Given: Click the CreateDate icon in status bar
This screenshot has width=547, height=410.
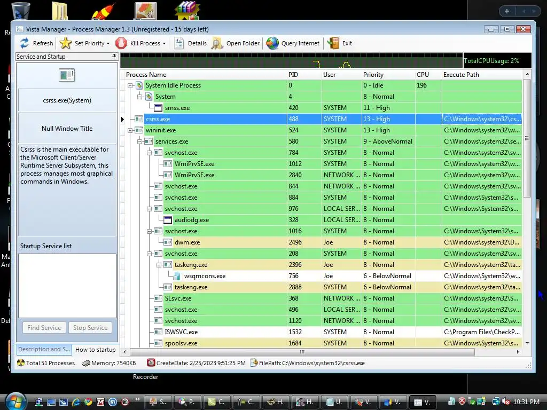Looking at the screenshot, I should [151, 363].
